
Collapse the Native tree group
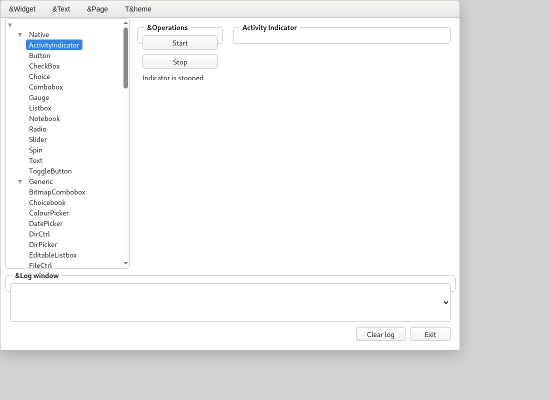[x=20, y=34]
